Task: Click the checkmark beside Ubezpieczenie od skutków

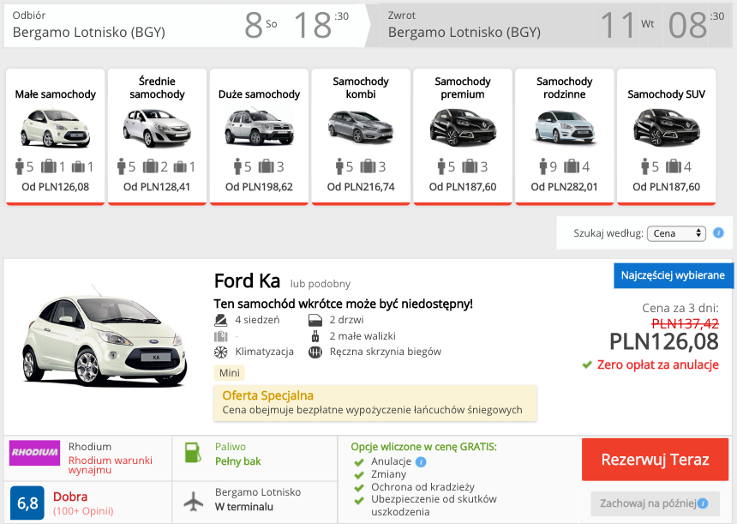Action: click(x=359, y=501)
